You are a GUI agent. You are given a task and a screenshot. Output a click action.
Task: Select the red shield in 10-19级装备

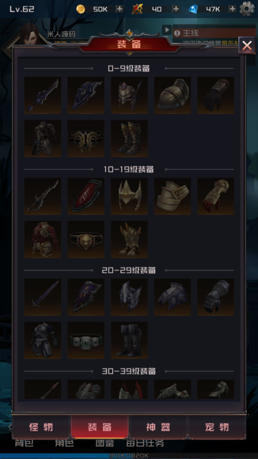86,196
